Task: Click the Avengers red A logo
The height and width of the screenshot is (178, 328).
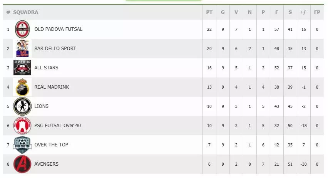Action: pos(22,164)
